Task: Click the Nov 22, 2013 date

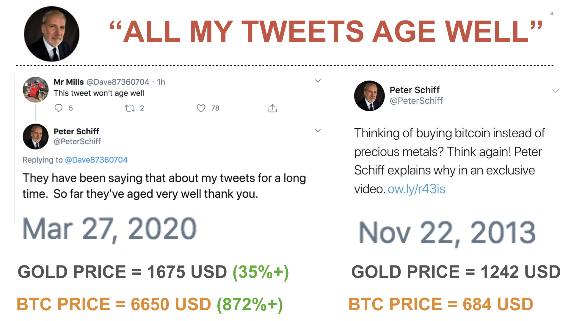Action: [x=447, y=233]
